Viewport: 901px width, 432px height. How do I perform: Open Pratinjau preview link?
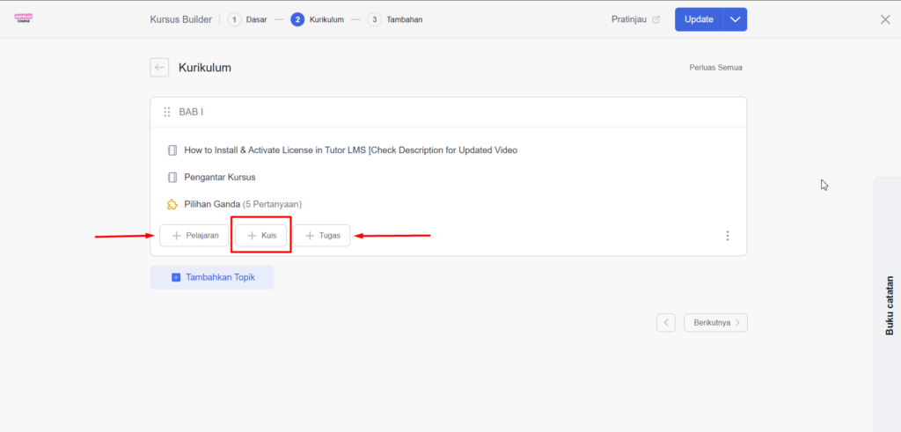(635, 19)
